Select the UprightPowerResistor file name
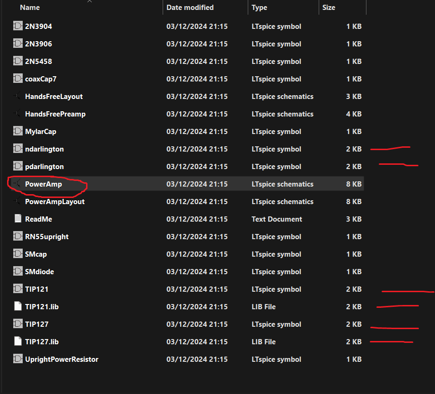Image resolution: width=435 pixels, height=394 pixels. 61,359
